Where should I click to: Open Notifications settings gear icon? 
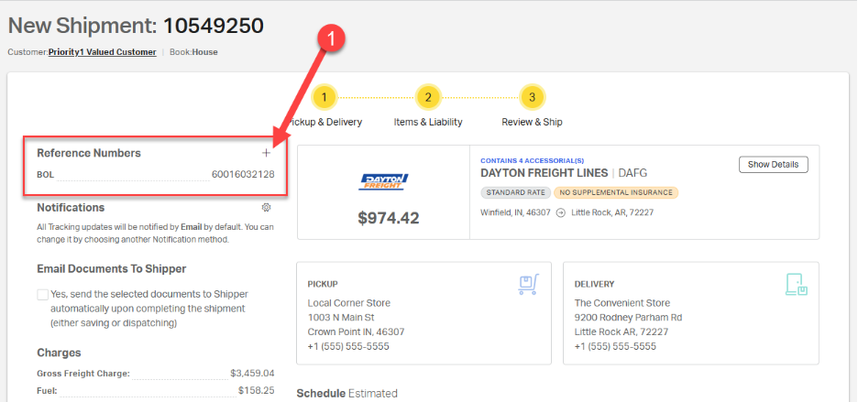click(266, 208)
